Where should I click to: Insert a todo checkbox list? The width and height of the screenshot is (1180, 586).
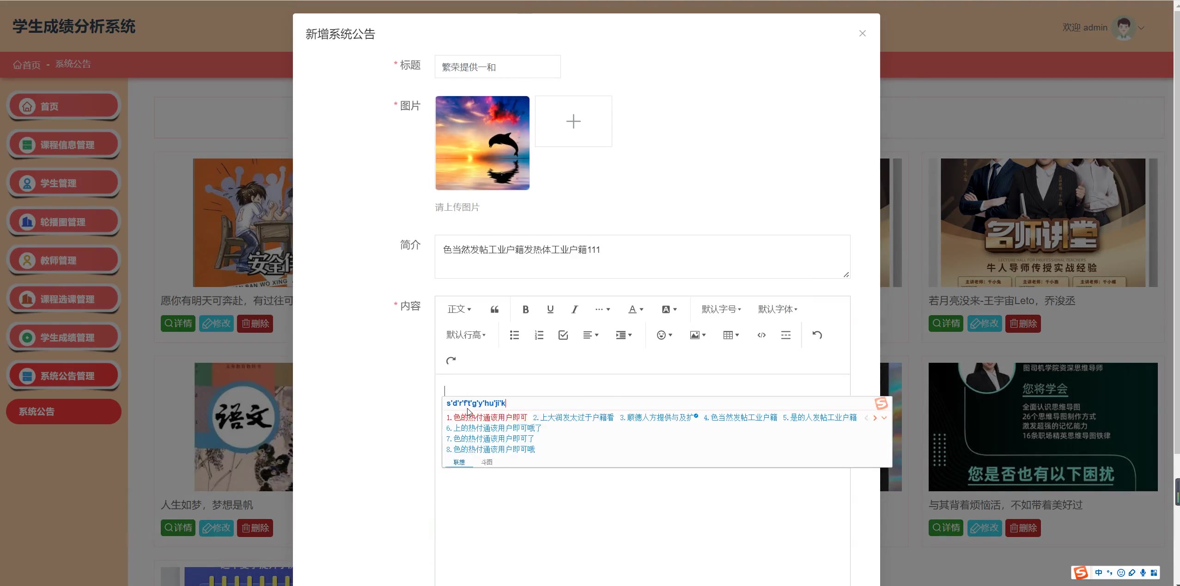point(563,335)
